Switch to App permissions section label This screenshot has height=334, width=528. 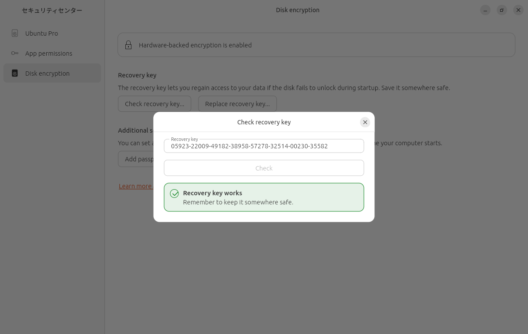click(49, 53)
